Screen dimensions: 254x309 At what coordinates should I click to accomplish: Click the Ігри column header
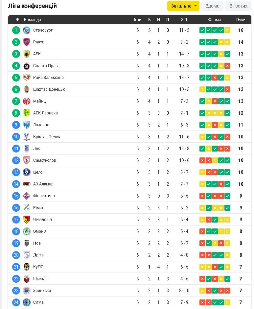click(138, 20)
